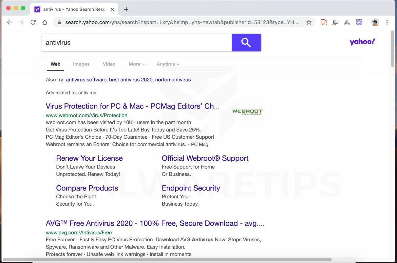Click the padlock icon in the address bar
The height and width of the screenshot is (263, 397).
click(x=59, y=22)
